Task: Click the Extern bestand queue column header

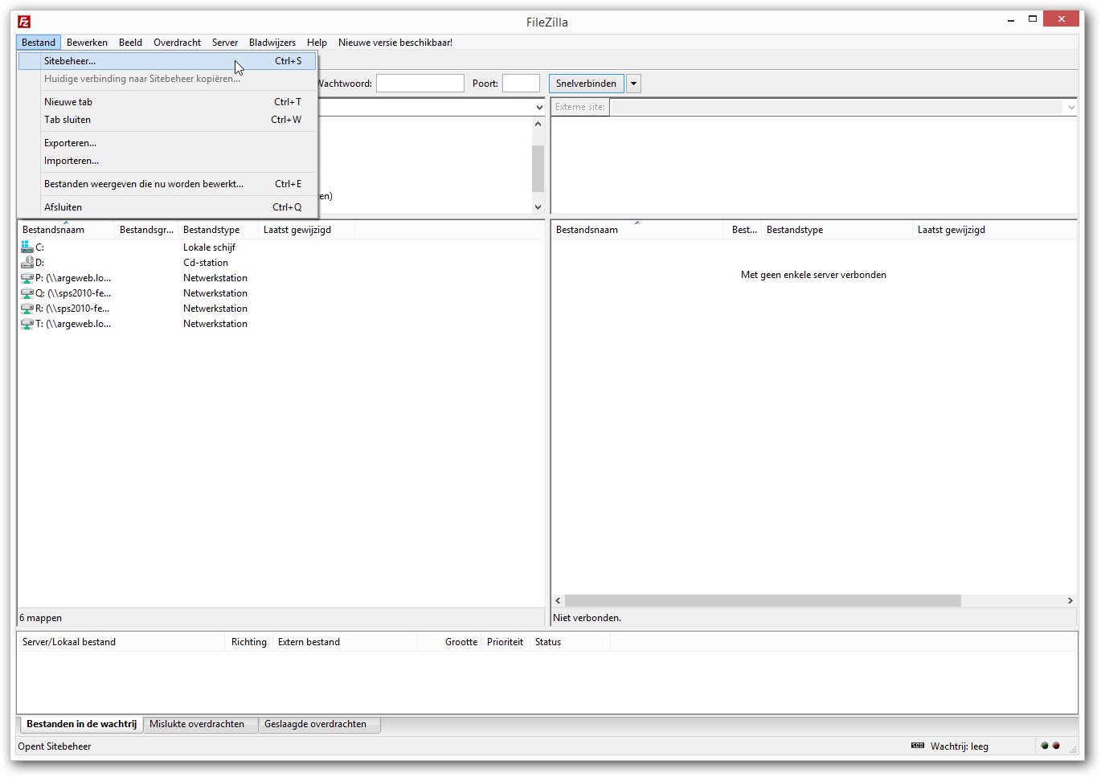Action: coord(345,642)
